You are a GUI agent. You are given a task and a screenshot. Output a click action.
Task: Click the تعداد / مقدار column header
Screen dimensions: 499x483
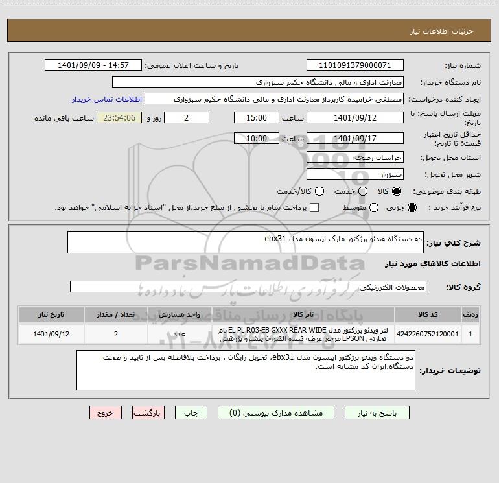pos(116,314)
